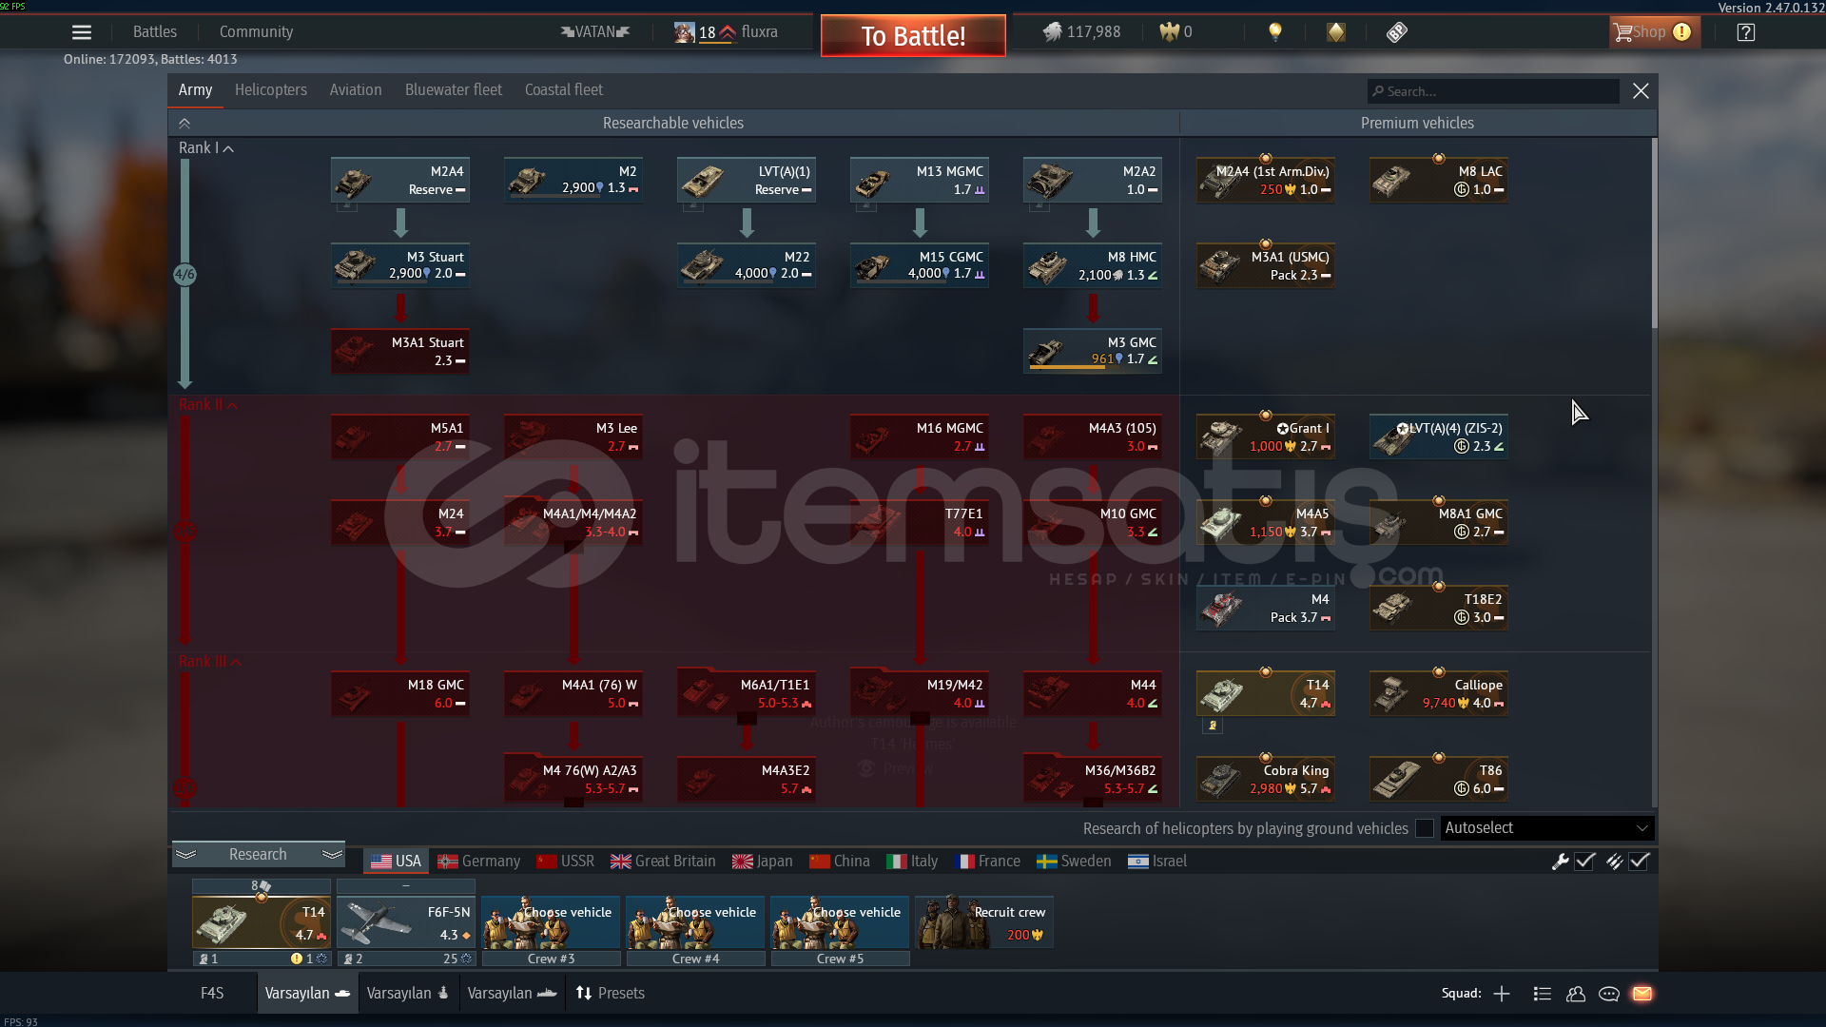1826x1027 pixels.
Task: Expand the Research panel left chevron
Action: [186, 855]
